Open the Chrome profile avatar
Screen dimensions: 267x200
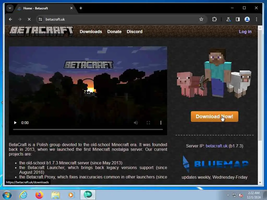click(247, 19)
